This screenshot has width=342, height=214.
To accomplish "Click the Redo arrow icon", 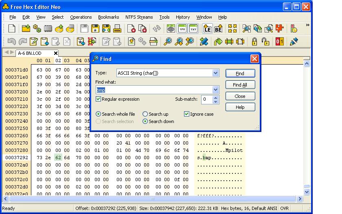I will [23, 41].
